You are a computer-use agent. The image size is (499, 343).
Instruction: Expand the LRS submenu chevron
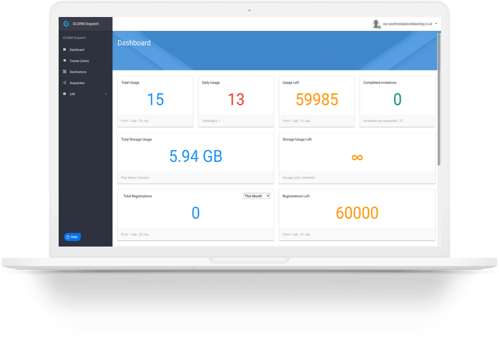tap(106, 94)
